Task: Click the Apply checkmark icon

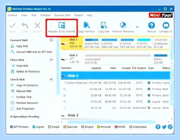Action: click(x=12, y=26)
